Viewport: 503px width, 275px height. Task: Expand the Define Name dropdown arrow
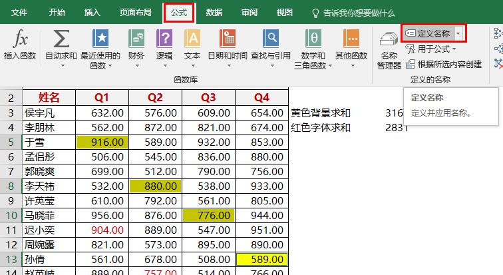[458, 33]
